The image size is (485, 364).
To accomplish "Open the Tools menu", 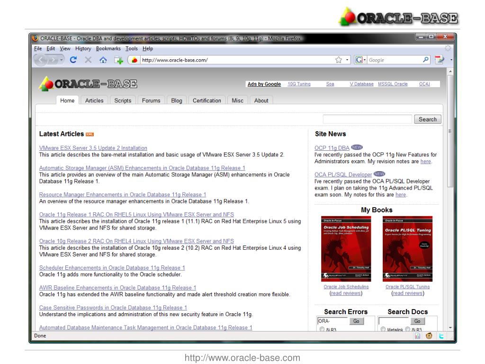I will [x=132, y=49].
